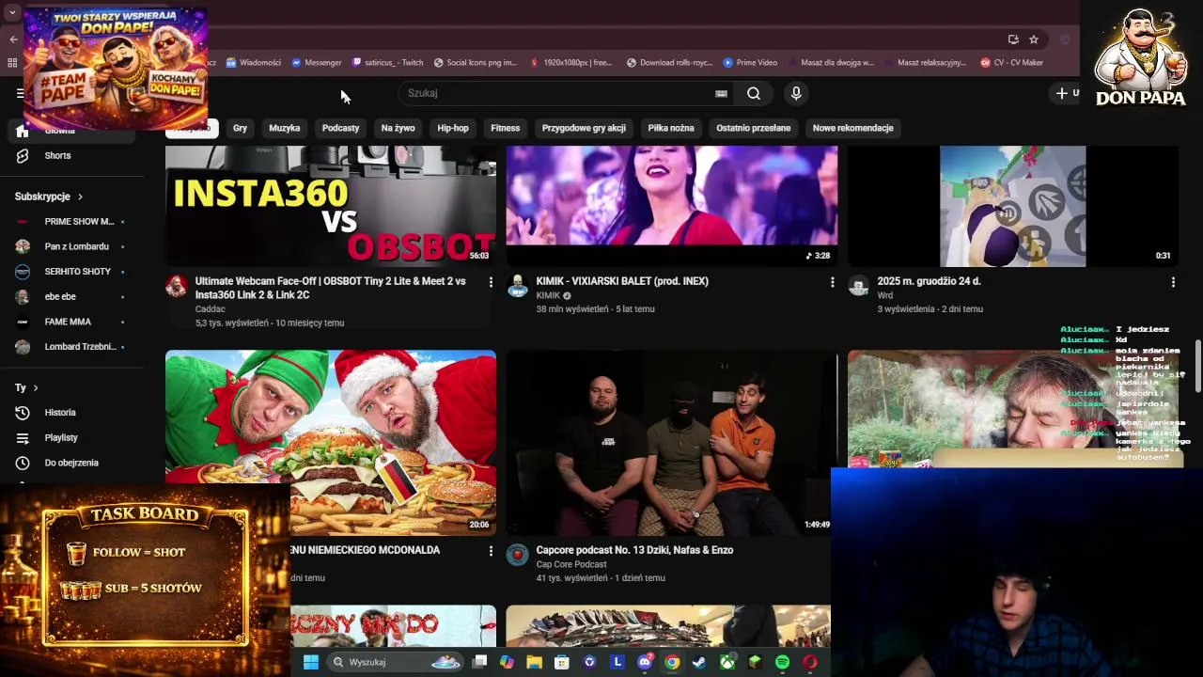Image resolution: width=1203 pixels, height=677 pixels.
Task: Start voice search with the microphone icon
Action: coord(796,93)
